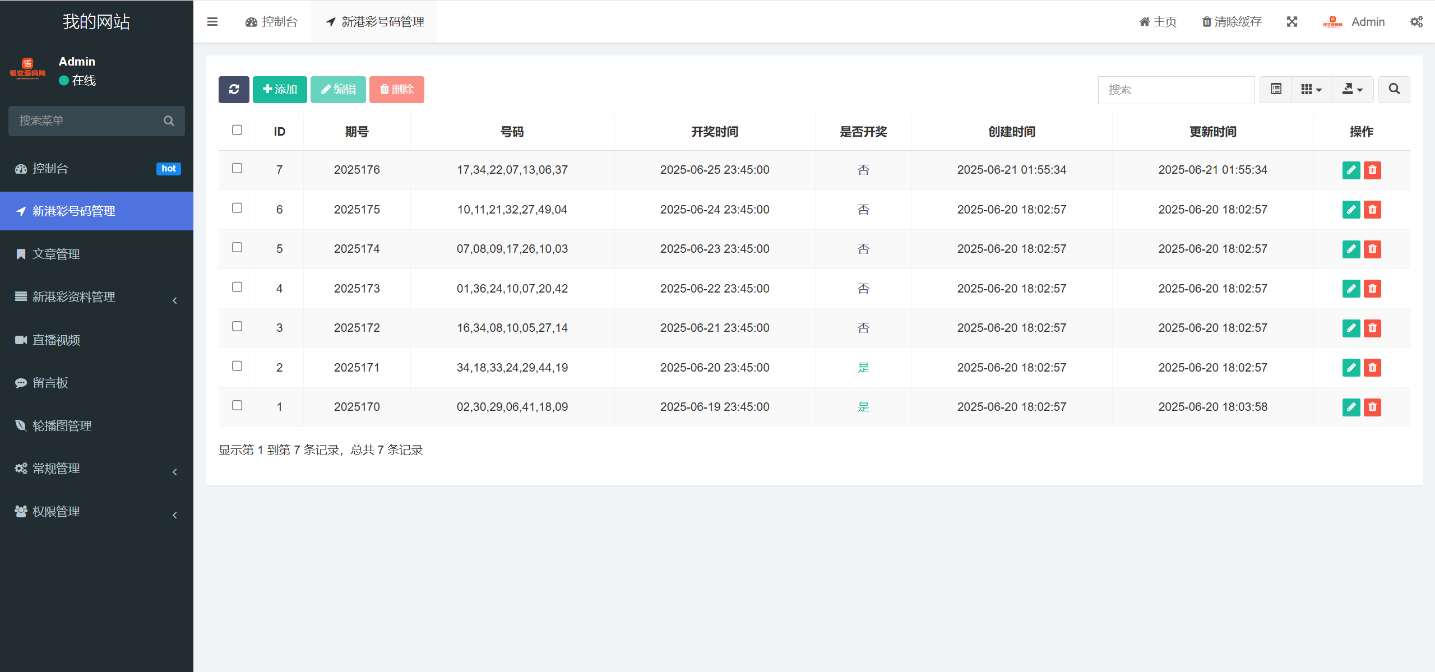The width and height of the screenshot is (1435, 672).
Task: Click the edit pencil for period 2025176
Action: (x=1351, y=170)
